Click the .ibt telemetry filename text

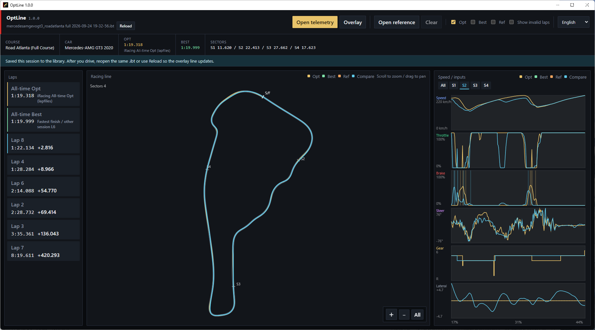click(x=60, y=26)
